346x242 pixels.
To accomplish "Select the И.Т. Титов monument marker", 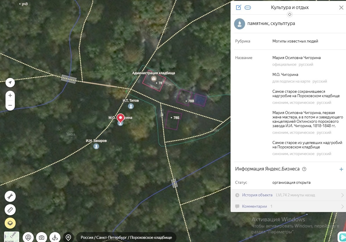I will point(131,106).
